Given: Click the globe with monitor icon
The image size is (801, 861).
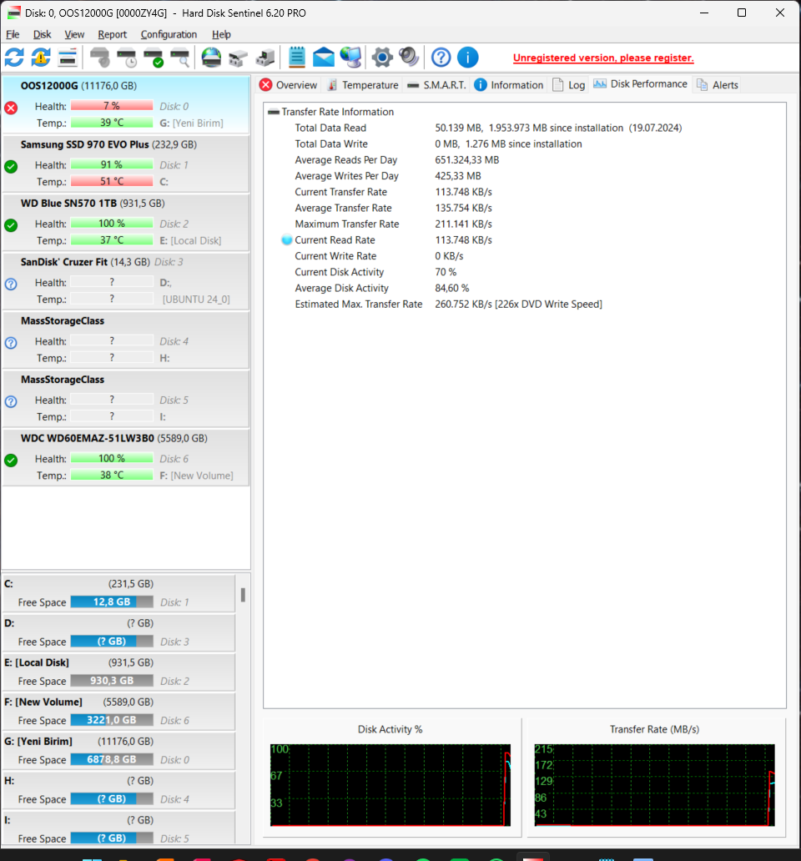Looking at the screenshot, I should point(350,57).
